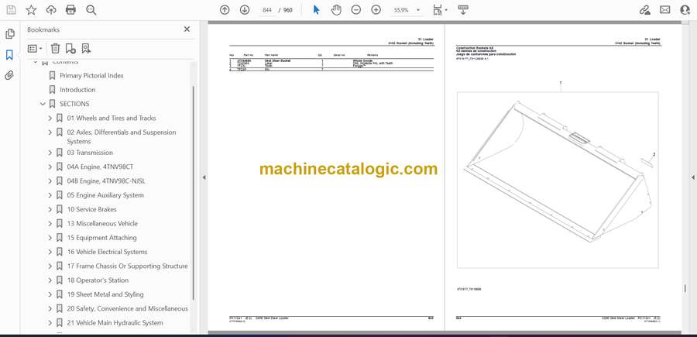Jump to 16 Vehicle Electrical Systems
This screenshot has height=337, width=697.
pos(107,252)
